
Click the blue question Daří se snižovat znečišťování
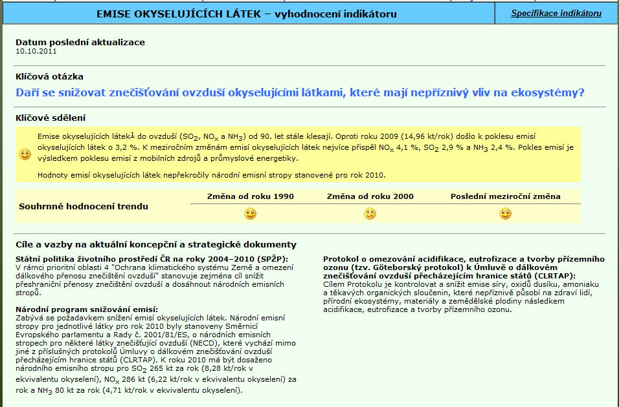[300, 92]
